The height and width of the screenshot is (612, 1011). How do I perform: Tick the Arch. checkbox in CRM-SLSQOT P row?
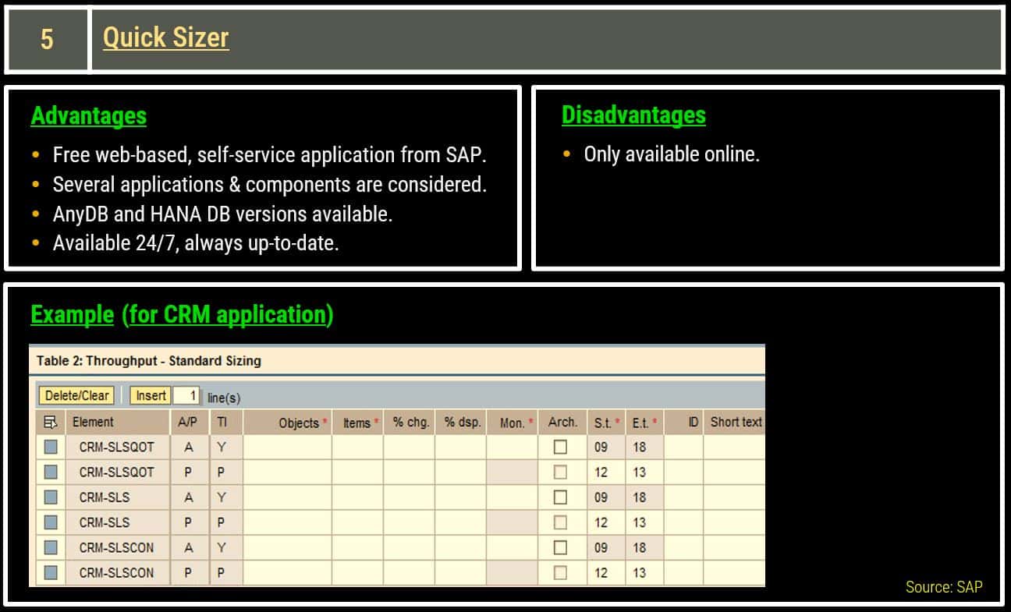[x=560, y=472]
